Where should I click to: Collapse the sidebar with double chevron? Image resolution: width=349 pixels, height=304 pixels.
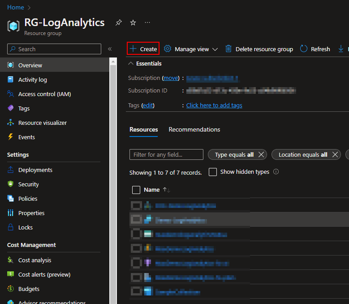tap(110, 49)
